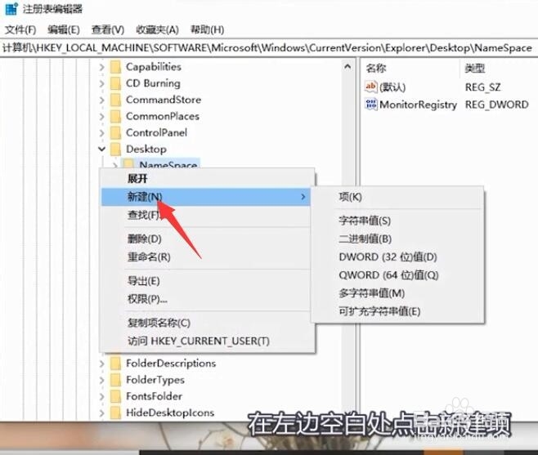538x455 pixels.
Task: Click the registry path address bar
Action: (x=269, y=48)
